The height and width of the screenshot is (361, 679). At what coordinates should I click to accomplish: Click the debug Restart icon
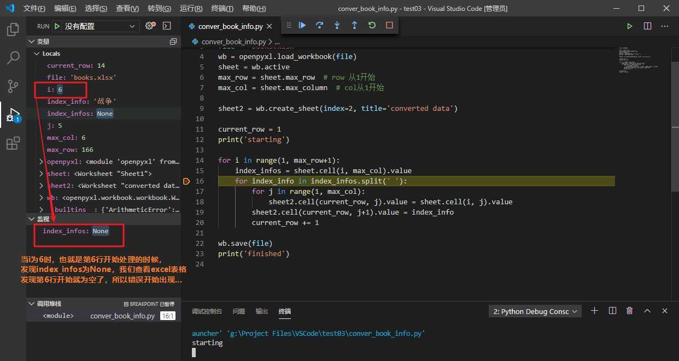coord(372,25)
